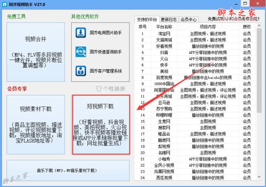The height and width of the screenshot is (187, 266).
Task: Open the 短视频下载 module
Action: (101, 125)
